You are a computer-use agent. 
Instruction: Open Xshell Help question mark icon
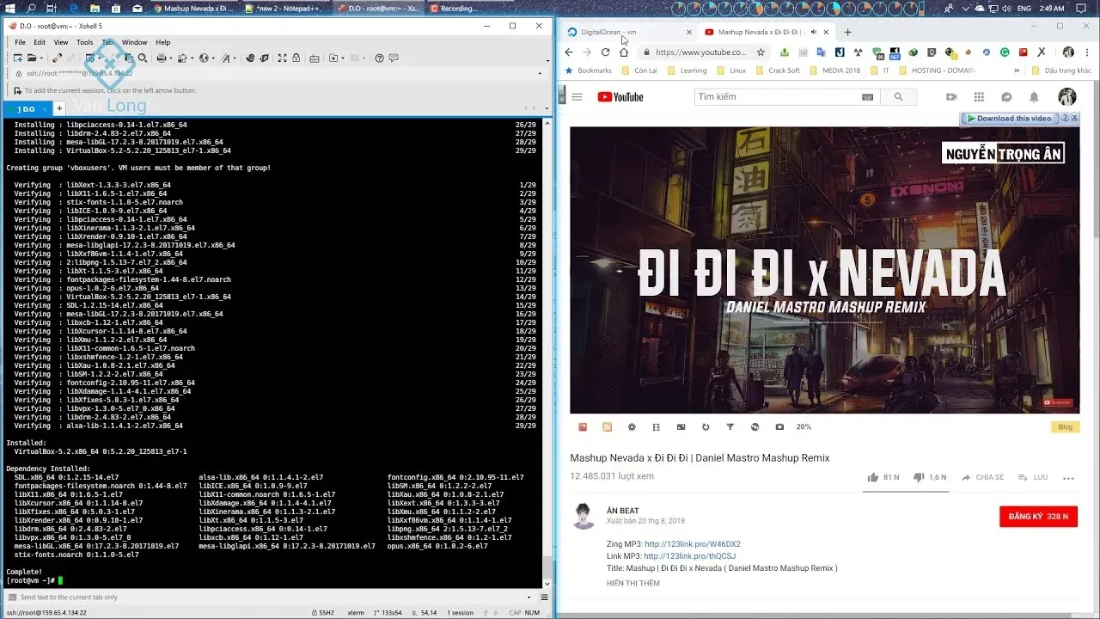coord(379,58)
